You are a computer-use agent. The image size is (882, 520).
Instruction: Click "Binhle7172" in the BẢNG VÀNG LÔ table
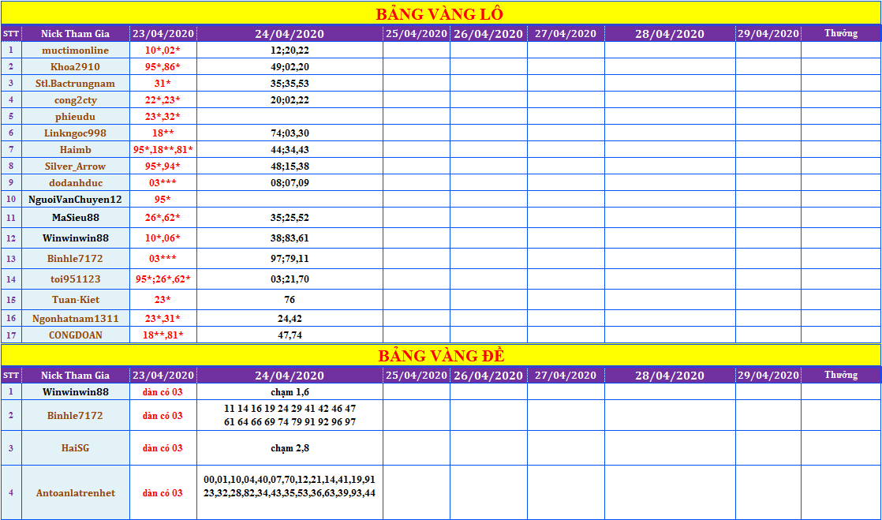76,259
